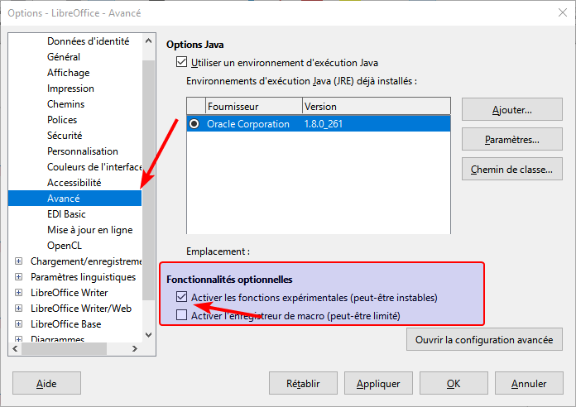This screenshot has width=576, height=407.
Task: Close the Options dialog window
Action: click(x=563, y=12)
